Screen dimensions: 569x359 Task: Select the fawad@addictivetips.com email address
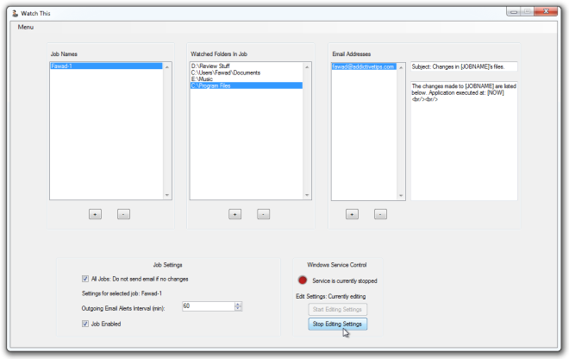click(x=364, y=66)
